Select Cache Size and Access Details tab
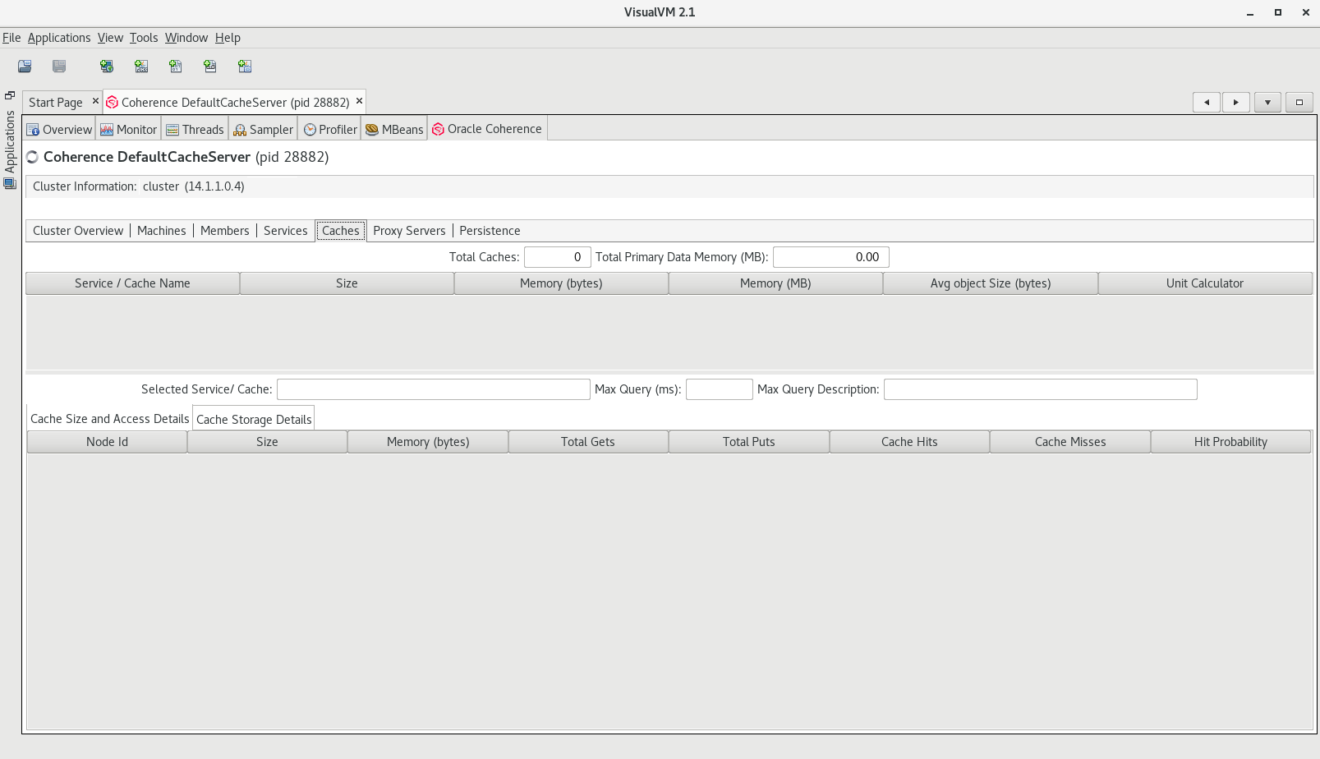This screenshot has width=1320, height=759. (110, 419)
